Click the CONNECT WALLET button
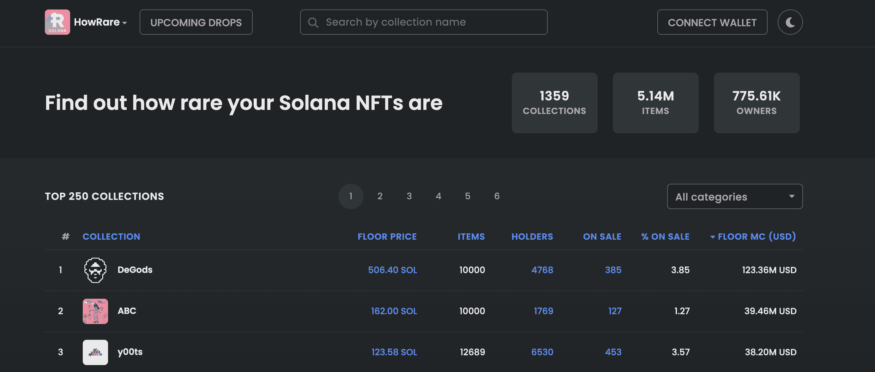 pos(712,22)
